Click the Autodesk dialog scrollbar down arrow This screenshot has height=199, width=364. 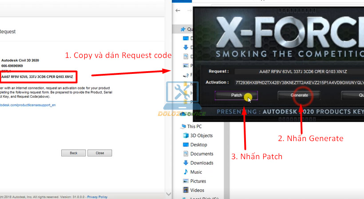click(168, 195)
